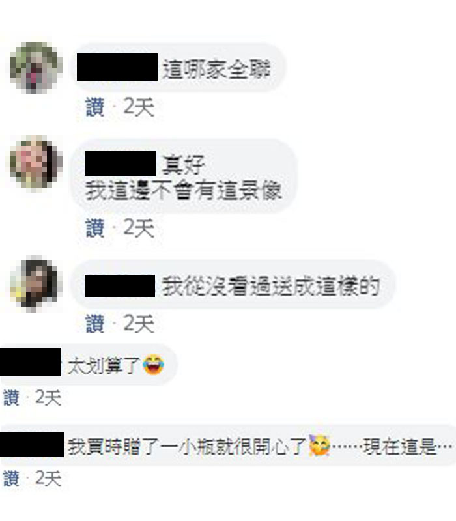Click the laughing emoji in 太划算了 comment

click(153, 365)
